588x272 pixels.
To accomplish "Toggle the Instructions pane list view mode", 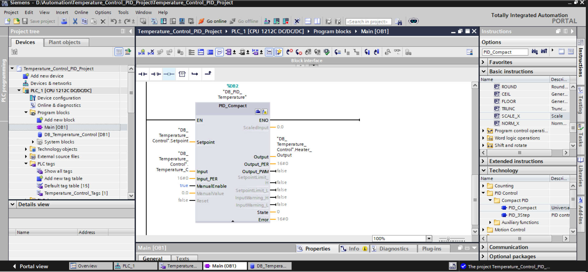I will (x=571, y=52).
